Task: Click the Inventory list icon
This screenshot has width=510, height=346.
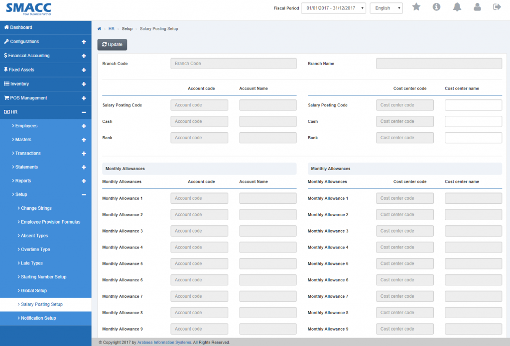Action: click(x=5, y=84)
